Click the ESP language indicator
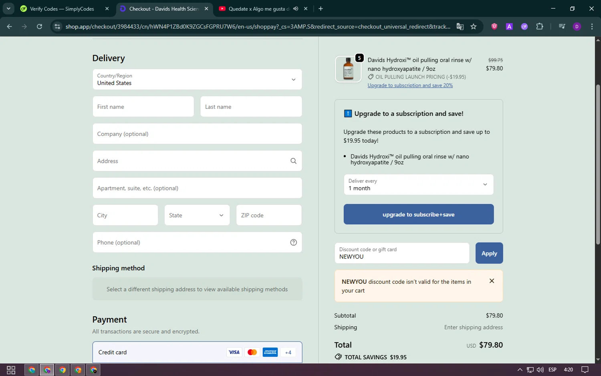 [553, 370]
